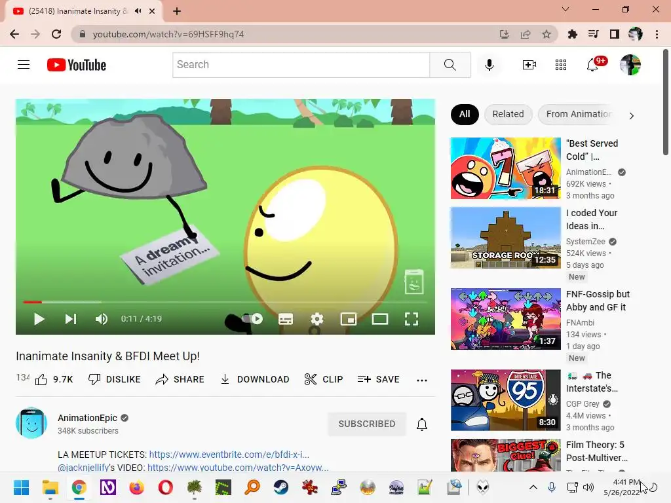Open the Create video icon

point(529,65)
